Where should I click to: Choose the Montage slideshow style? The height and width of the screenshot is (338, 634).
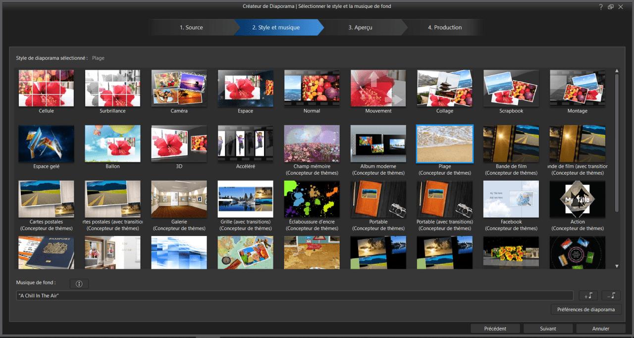pos(577,88)
